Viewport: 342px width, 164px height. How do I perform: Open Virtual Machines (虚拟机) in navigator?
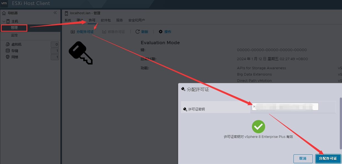pos(16,45)
